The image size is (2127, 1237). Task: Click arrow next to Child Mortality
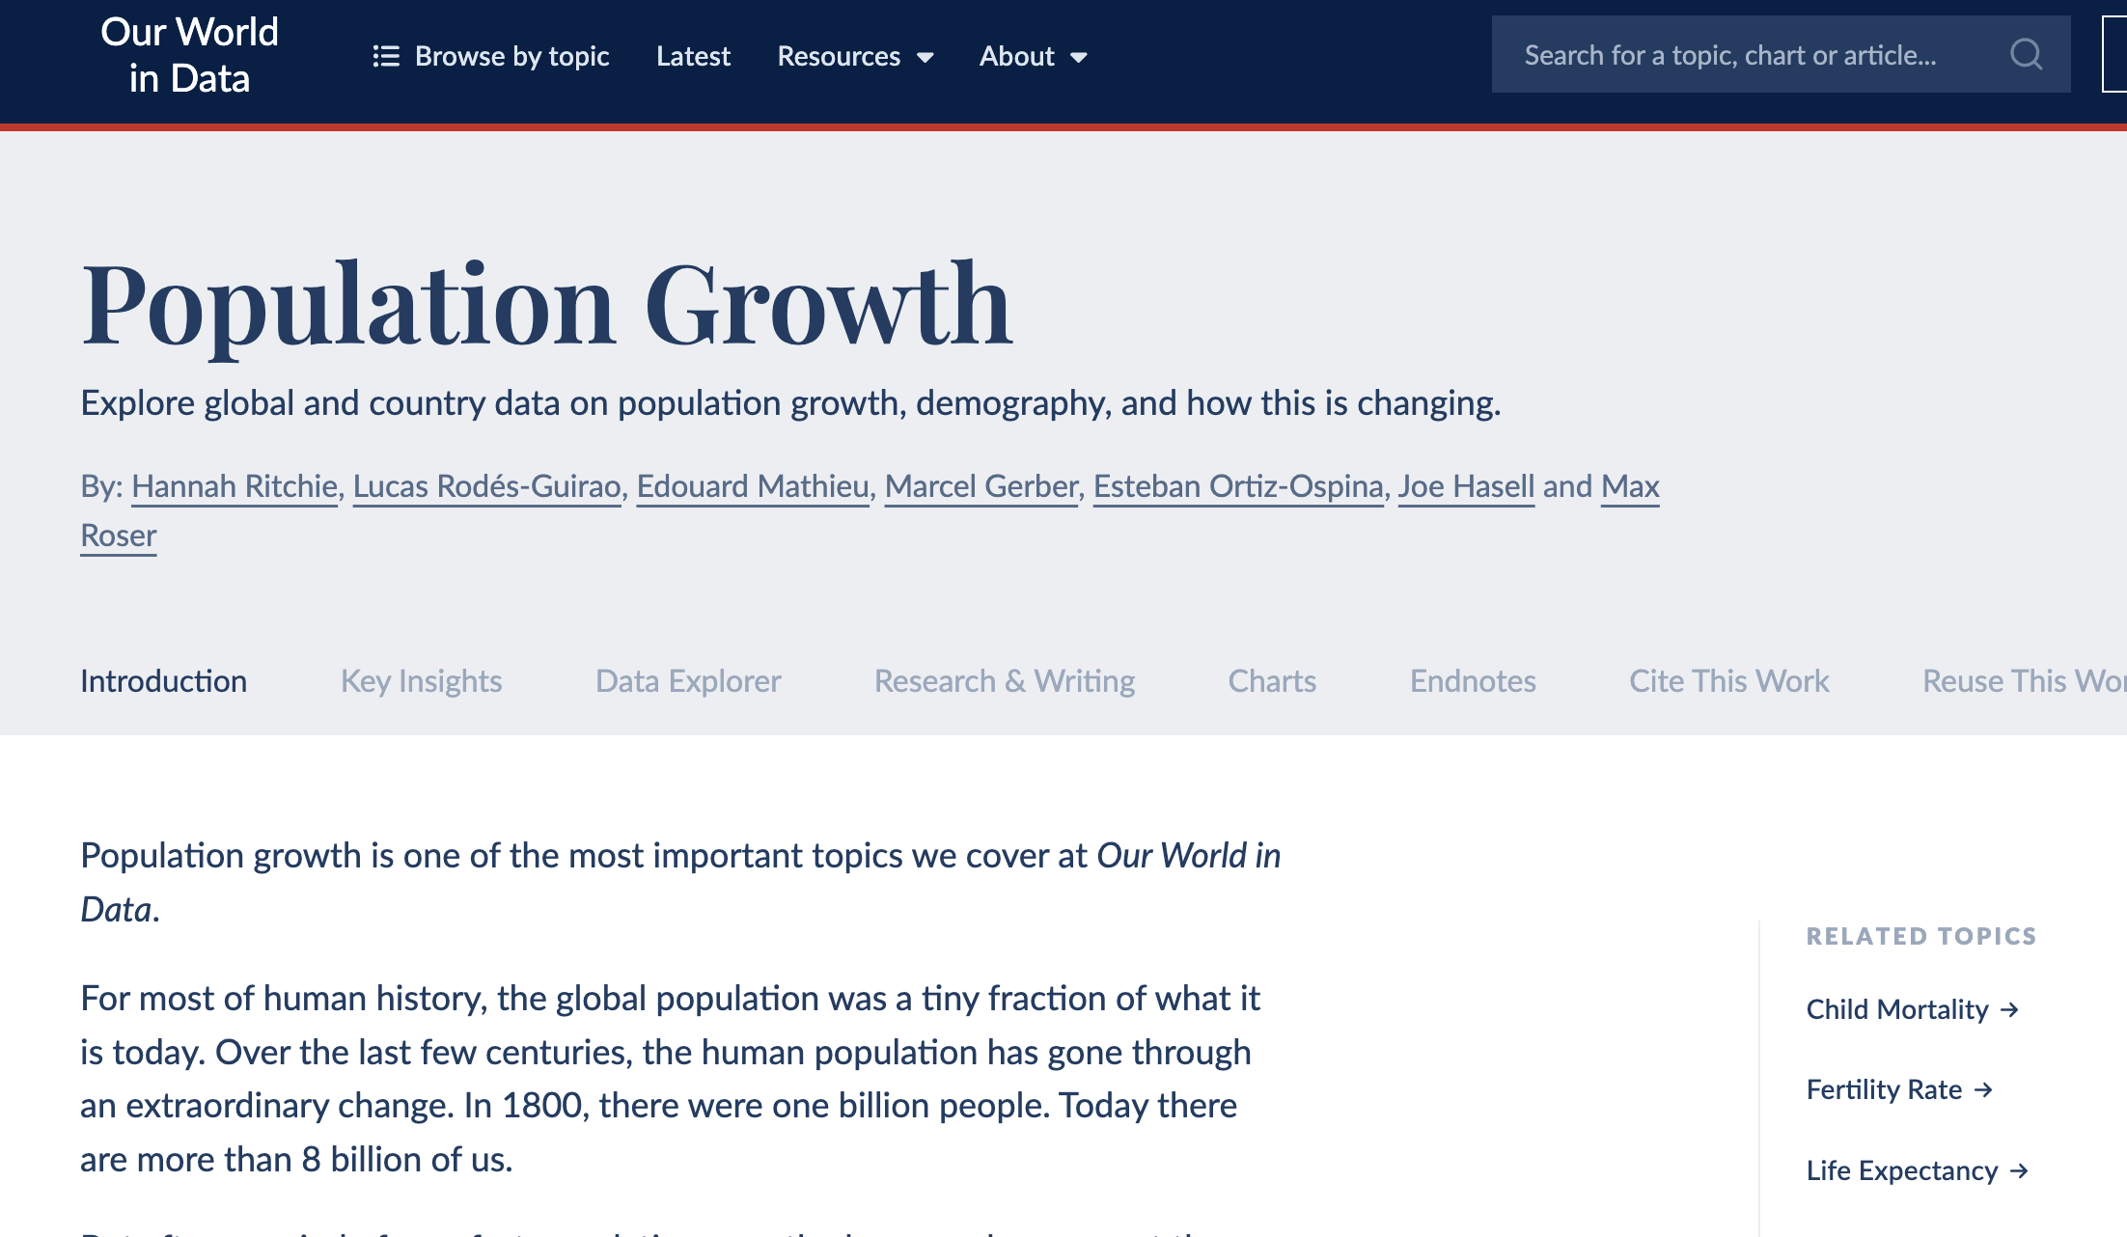2010,1009
